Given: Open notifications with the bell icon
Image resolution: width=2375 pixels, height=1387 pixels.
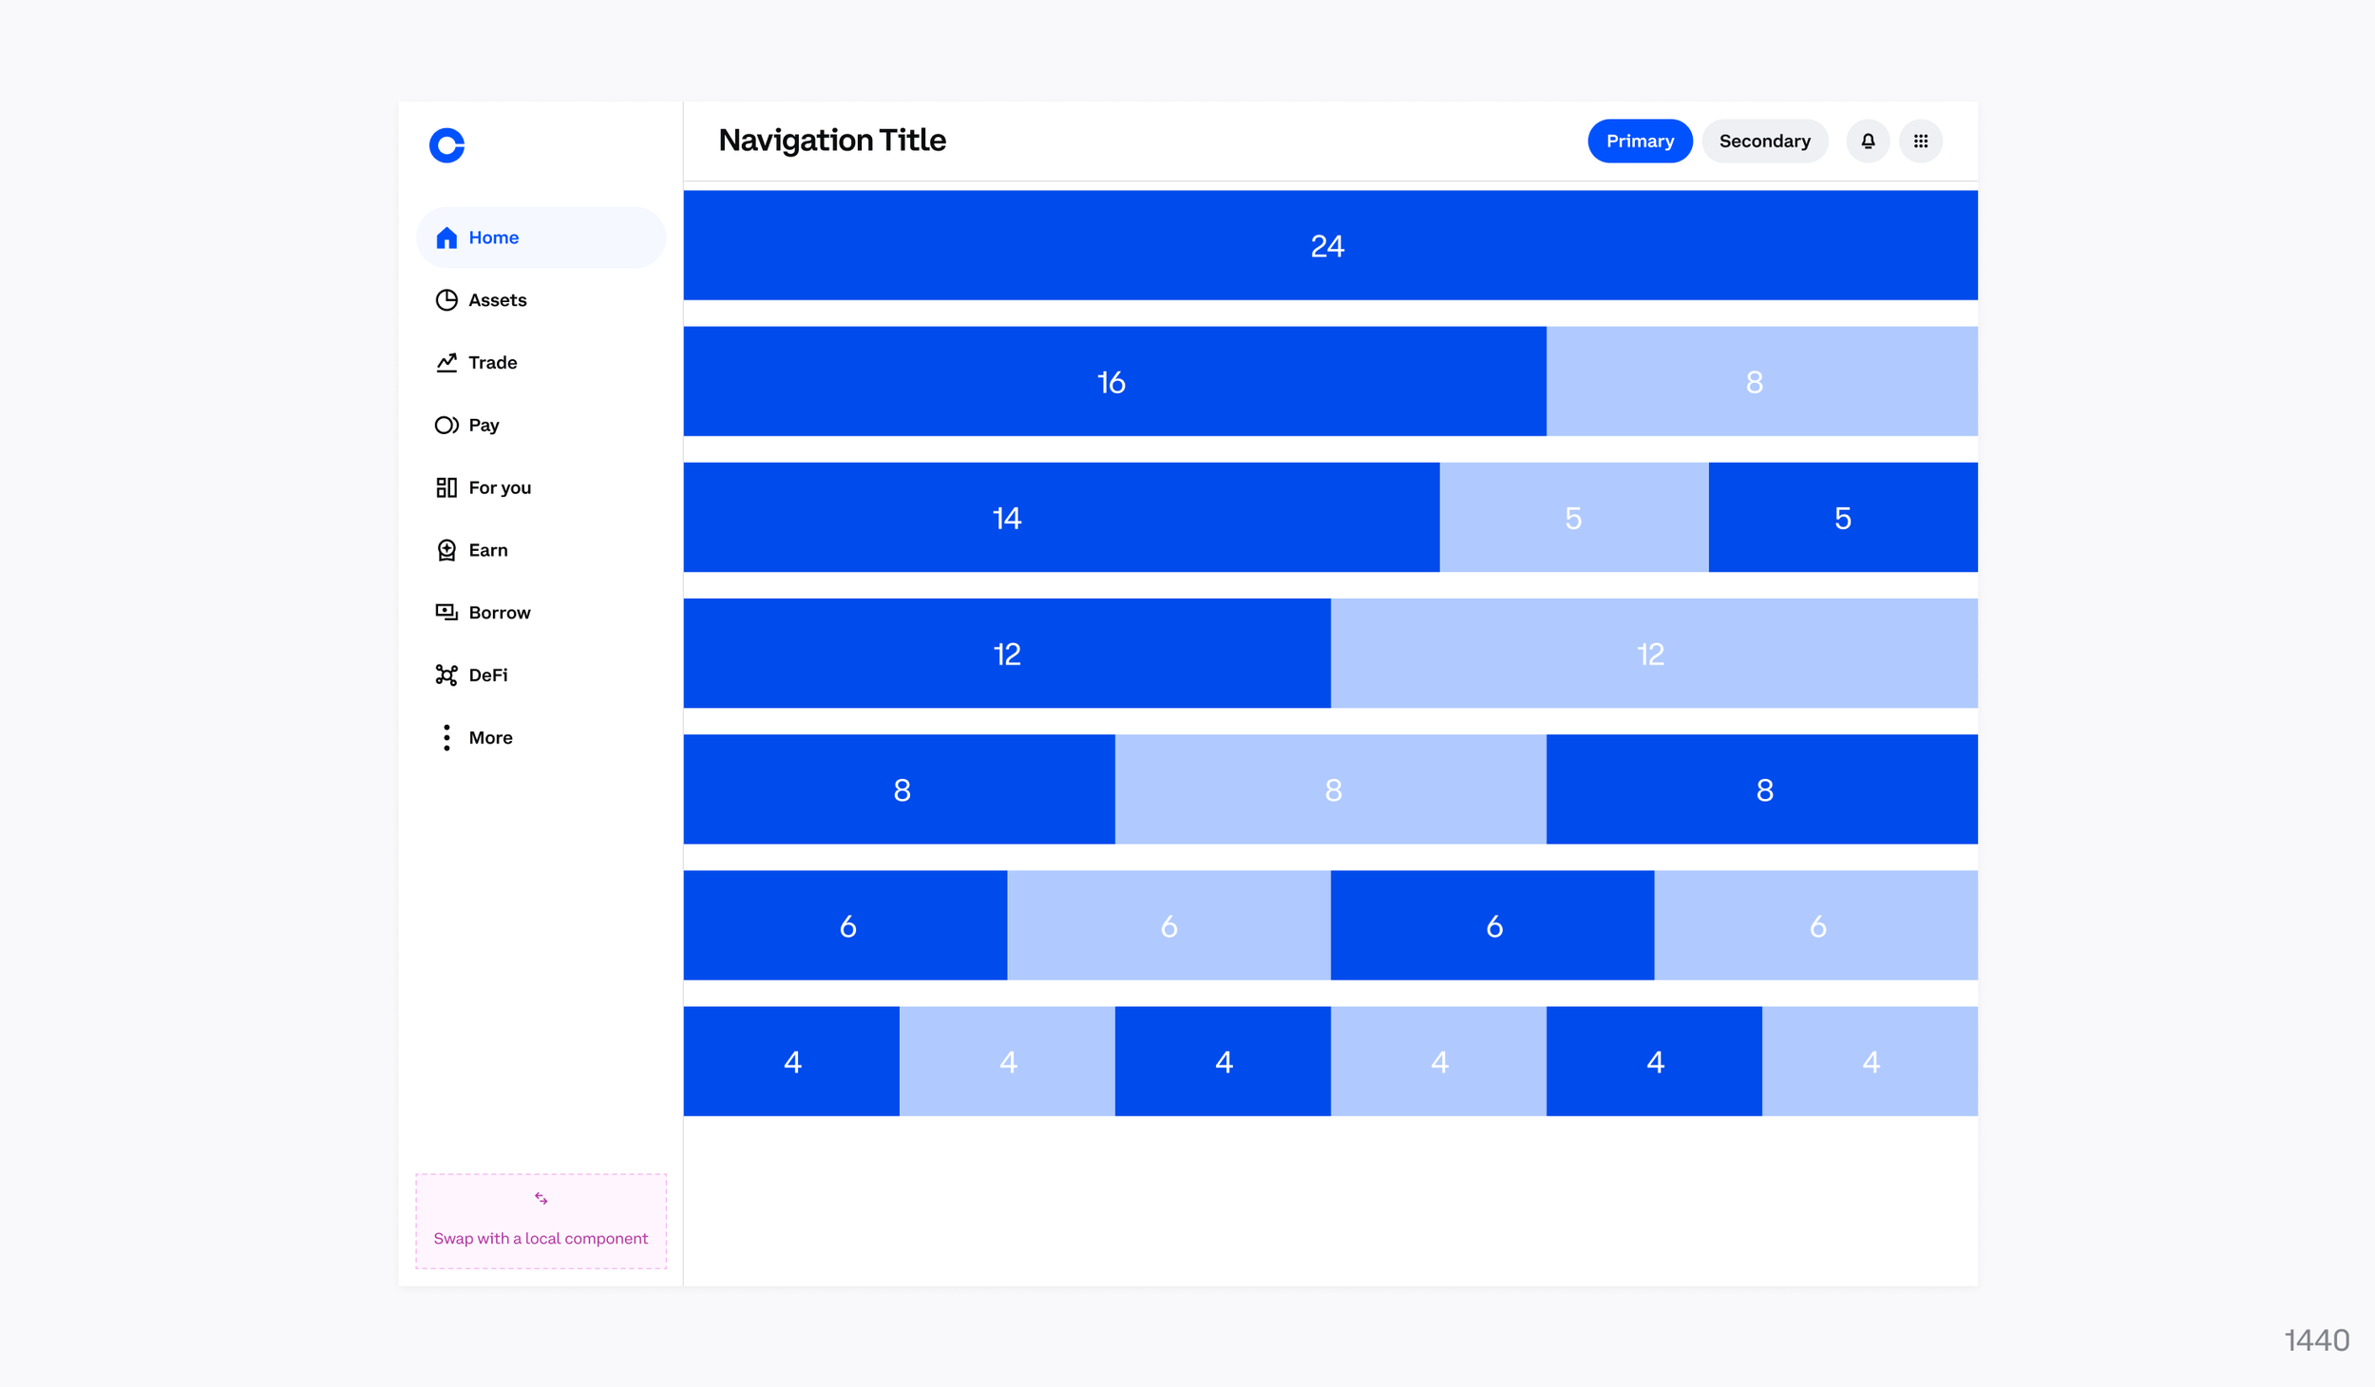Looking at the screenshot, I should [x=1868, y=142].
